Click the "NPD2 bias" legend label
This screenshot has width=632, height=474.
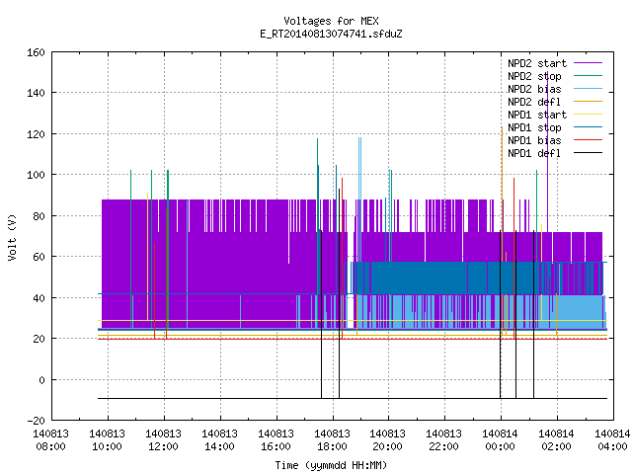point(534,89)
